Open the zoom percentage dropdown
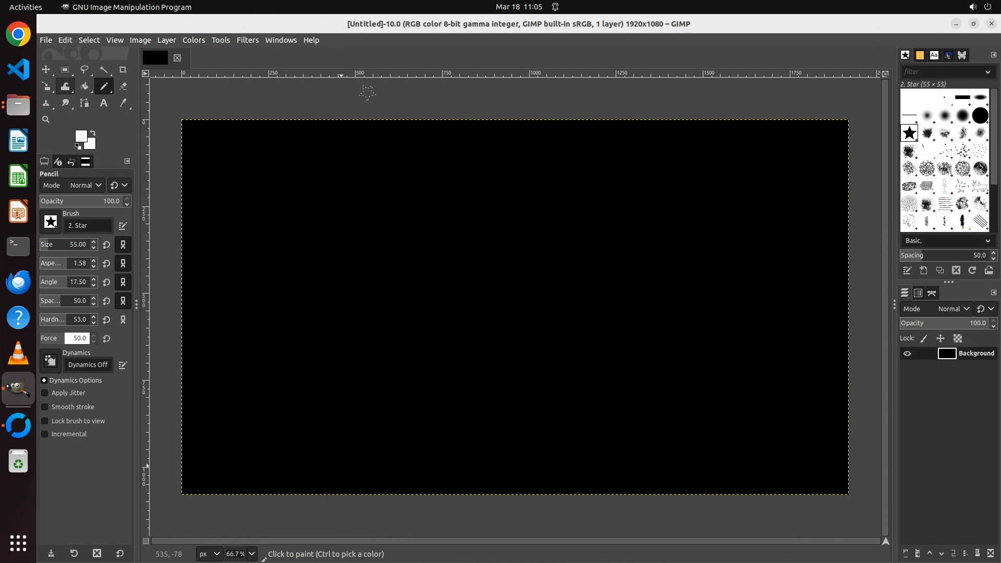 pos(252,554)
